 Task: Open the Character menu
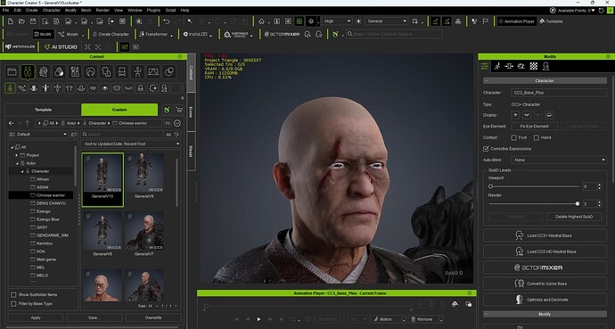point(52,10)
